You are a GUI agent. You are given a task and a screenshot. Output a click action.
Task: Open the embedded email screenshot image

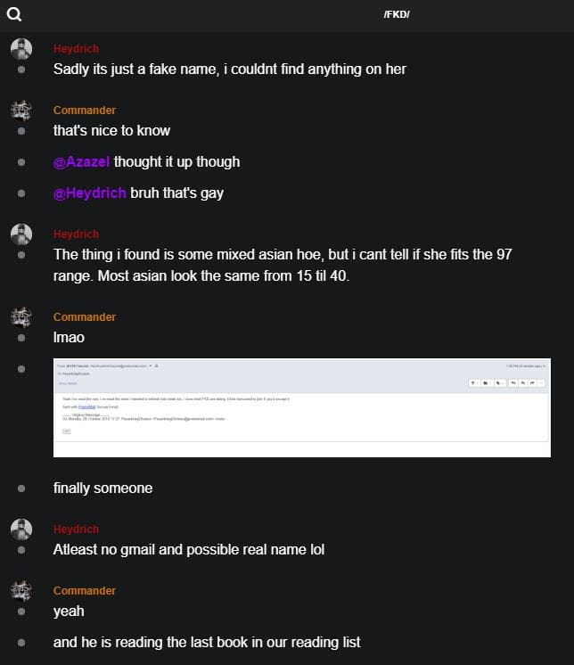tap(302, 407)
